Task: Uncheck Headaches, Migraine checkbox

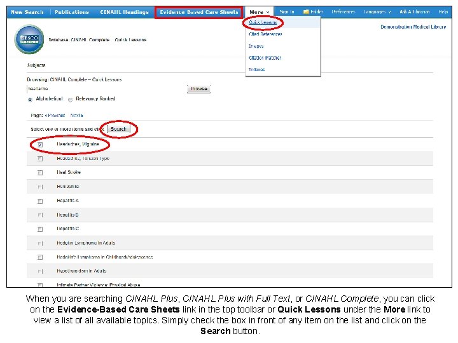Action: pos(40,145)
